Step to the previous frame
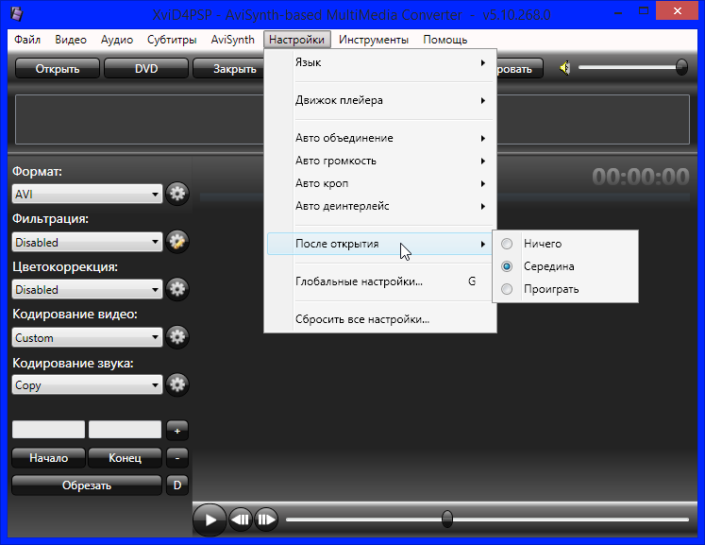The height and width of the screenshot is (545, 705). [x=241, y=519]
